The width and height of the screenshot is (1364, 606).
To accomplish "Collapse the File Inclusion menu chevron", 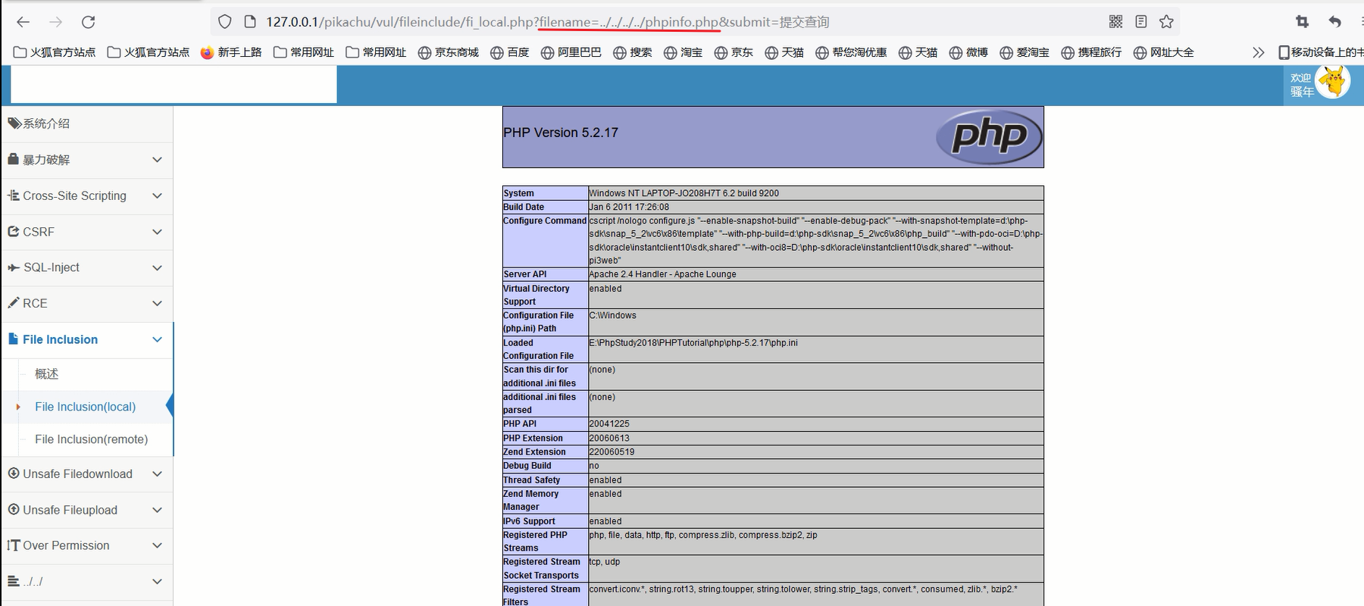I will coord(157,339).
